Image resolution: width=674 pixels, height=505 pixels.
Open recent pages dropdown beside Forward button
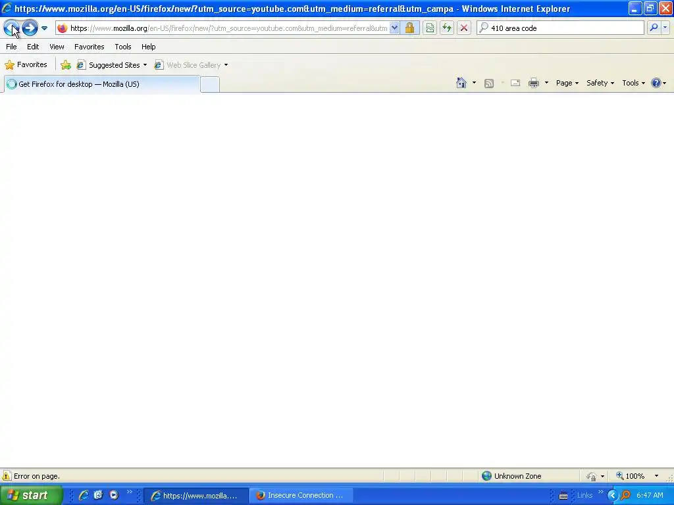[44, 28]
